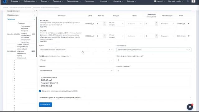199x112 pixels.
Task: Open the Профосмотры menu
Action: pyautogui.click(x=74, y=1)
